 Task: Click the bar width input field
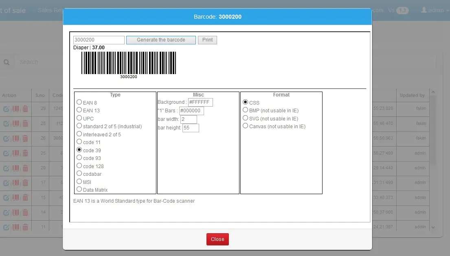(189, 119)
